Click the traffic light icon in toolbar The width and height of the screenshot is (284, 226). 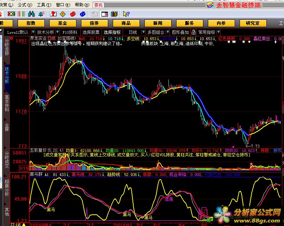tap(11, 14)
